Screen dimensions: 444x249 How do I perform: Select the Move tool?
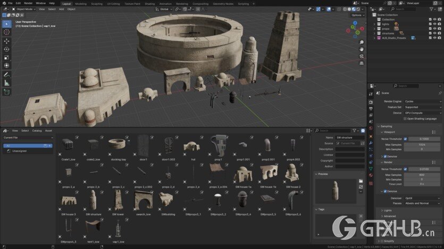(x=7, y=41)
